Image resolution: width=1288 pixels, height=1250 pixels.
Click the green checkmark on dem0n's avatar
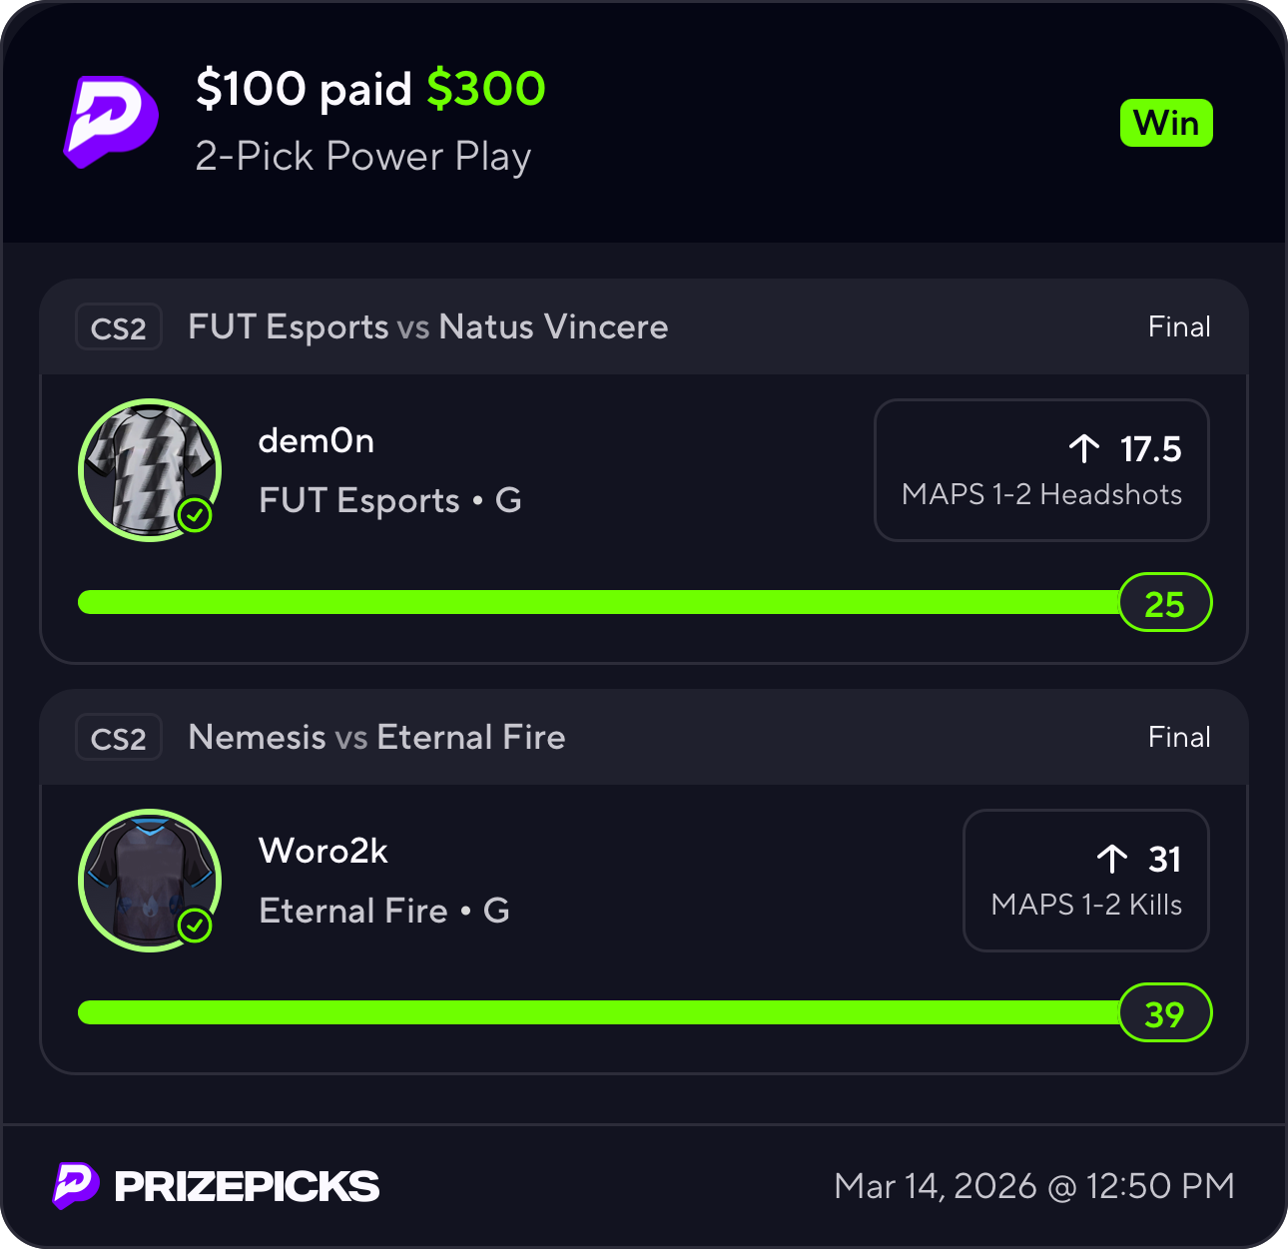click(195, 515)
